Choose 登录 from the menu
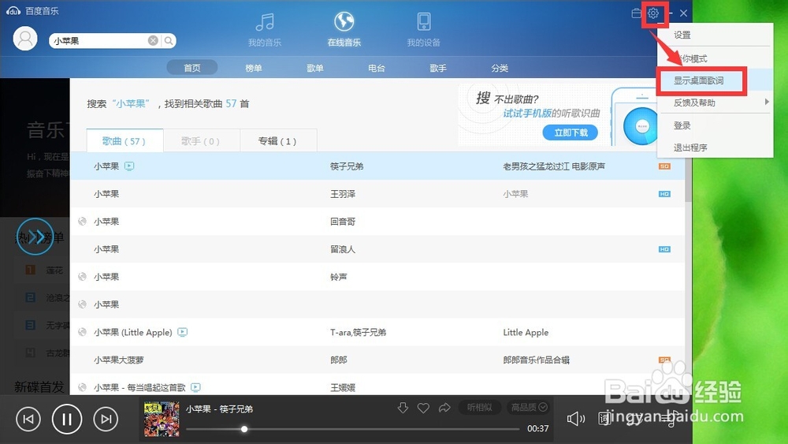This screenshot has height=444, width=788. 682,125
